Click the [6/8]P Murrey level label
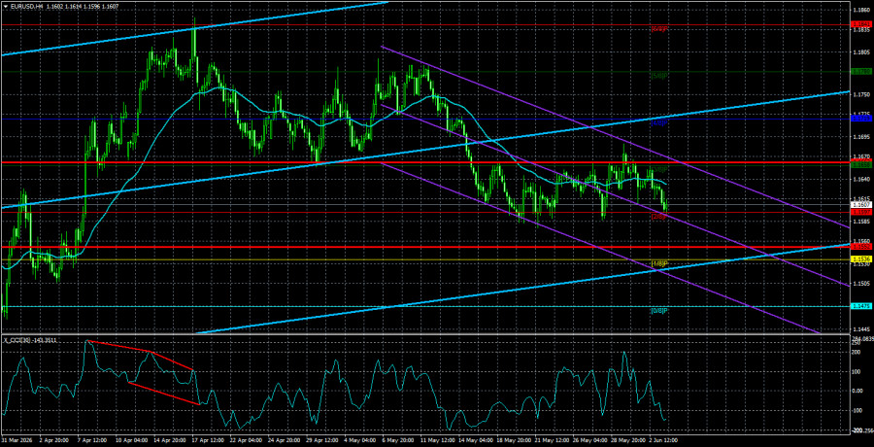Screen dimensions: 874x447 pyautogui.click(x=658, y=29)
